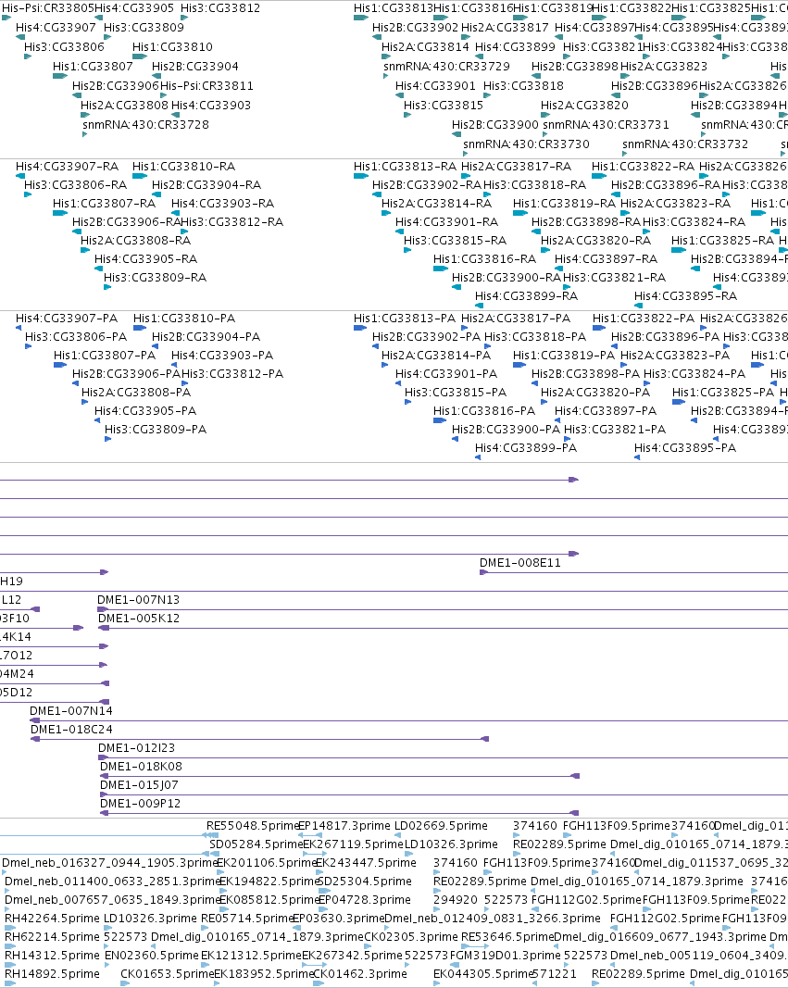Select the DME1-015J07 clone label
The image size is (788, 988).
click(139, 785)
